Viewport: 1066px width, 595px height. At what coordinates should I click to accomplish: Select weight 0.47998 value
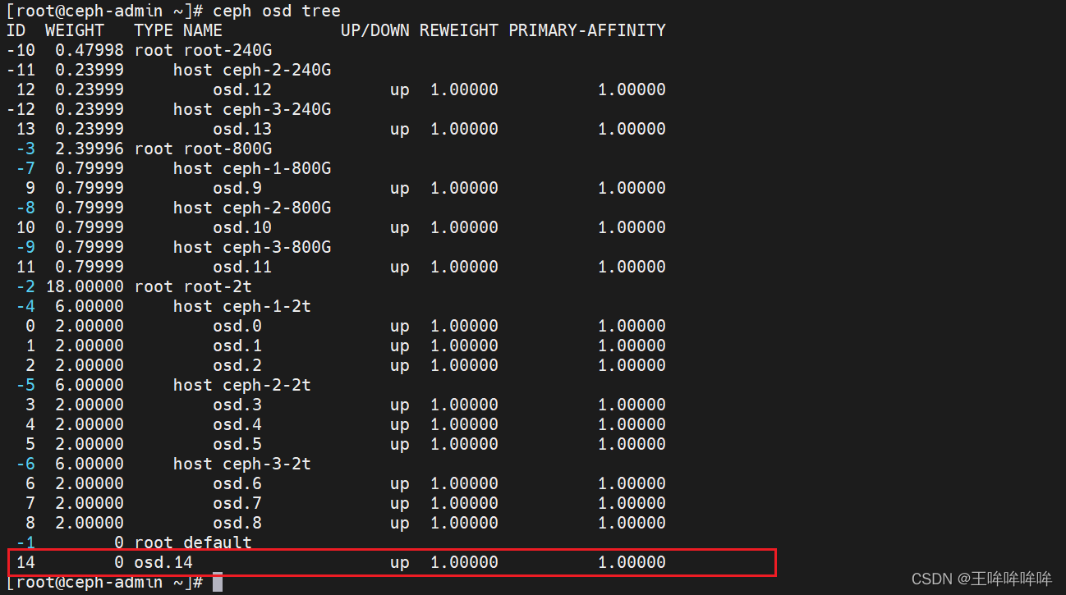pyautogui.click(x=90, y=50)
